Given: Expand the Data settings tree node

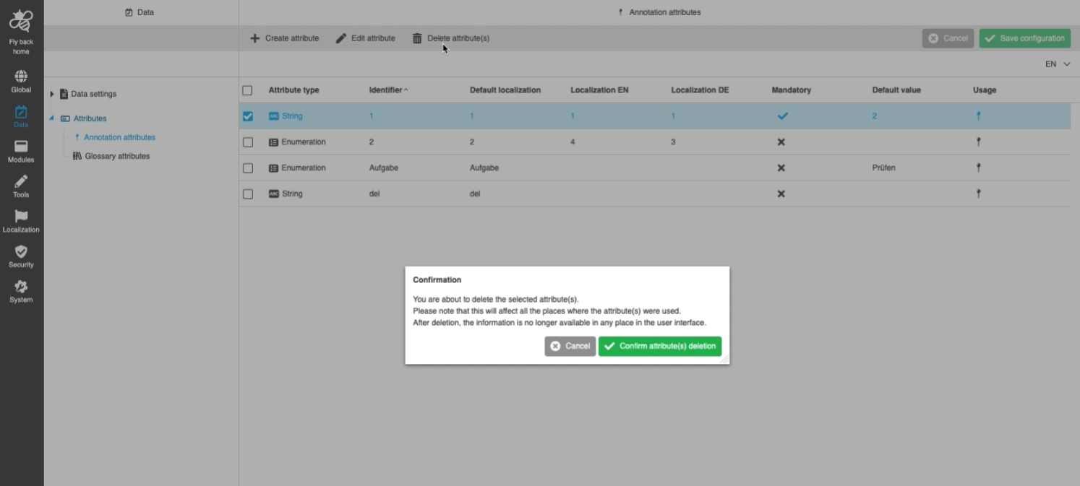Looking at the screenshot, I should (x=52, y=94).
